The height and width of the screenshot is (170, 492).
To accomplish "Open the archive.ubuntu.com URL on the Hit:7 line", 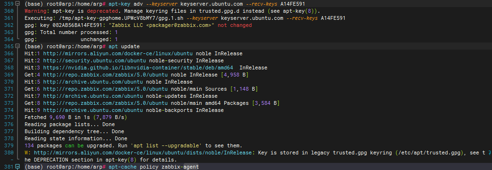I will (x=93, y=96).
